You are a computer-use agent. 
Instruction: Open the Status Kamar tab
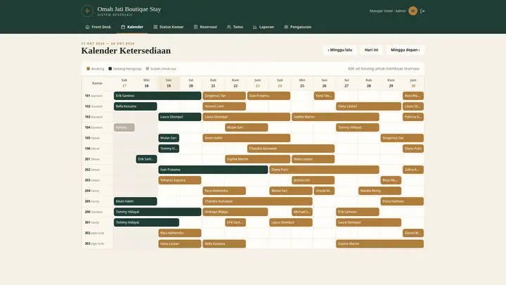[x=169, y=27]
